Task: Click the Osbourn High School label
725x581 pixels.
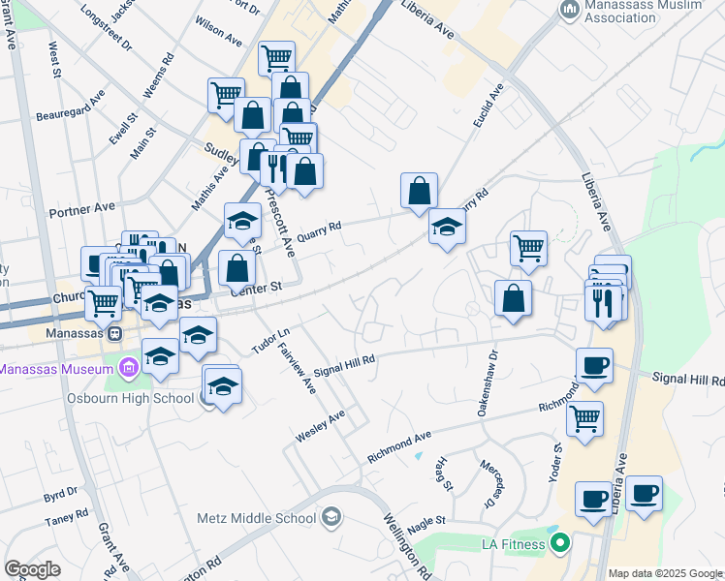Action: coord(131,399)
